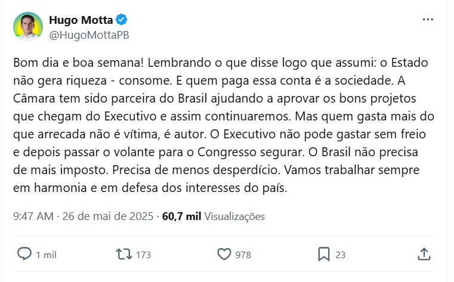
Task: Open the 26 de mai de 2025 date
Action: (x=108, y=216)
